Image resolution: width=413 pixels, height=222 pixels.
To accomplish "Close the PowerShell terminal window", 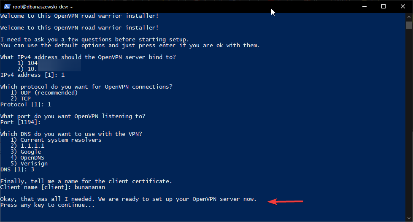I will 403,6.
